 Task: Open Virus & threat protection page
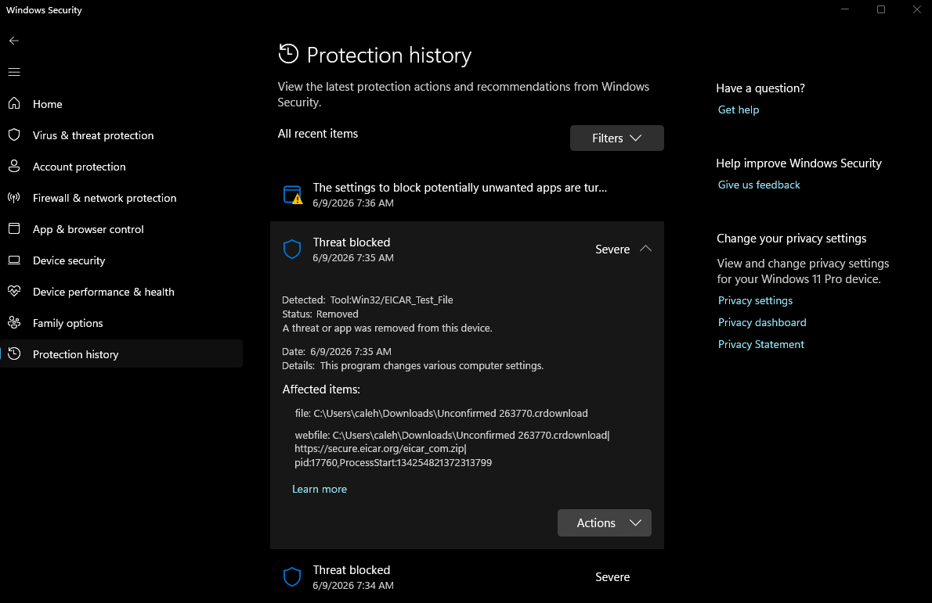pos(122,135)
